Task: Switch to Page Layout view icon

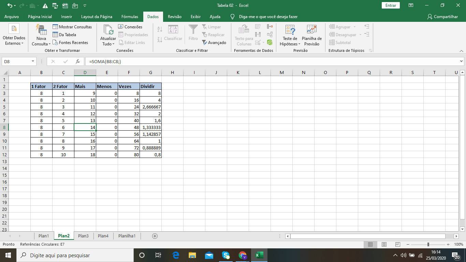Action: coord(384,244)
